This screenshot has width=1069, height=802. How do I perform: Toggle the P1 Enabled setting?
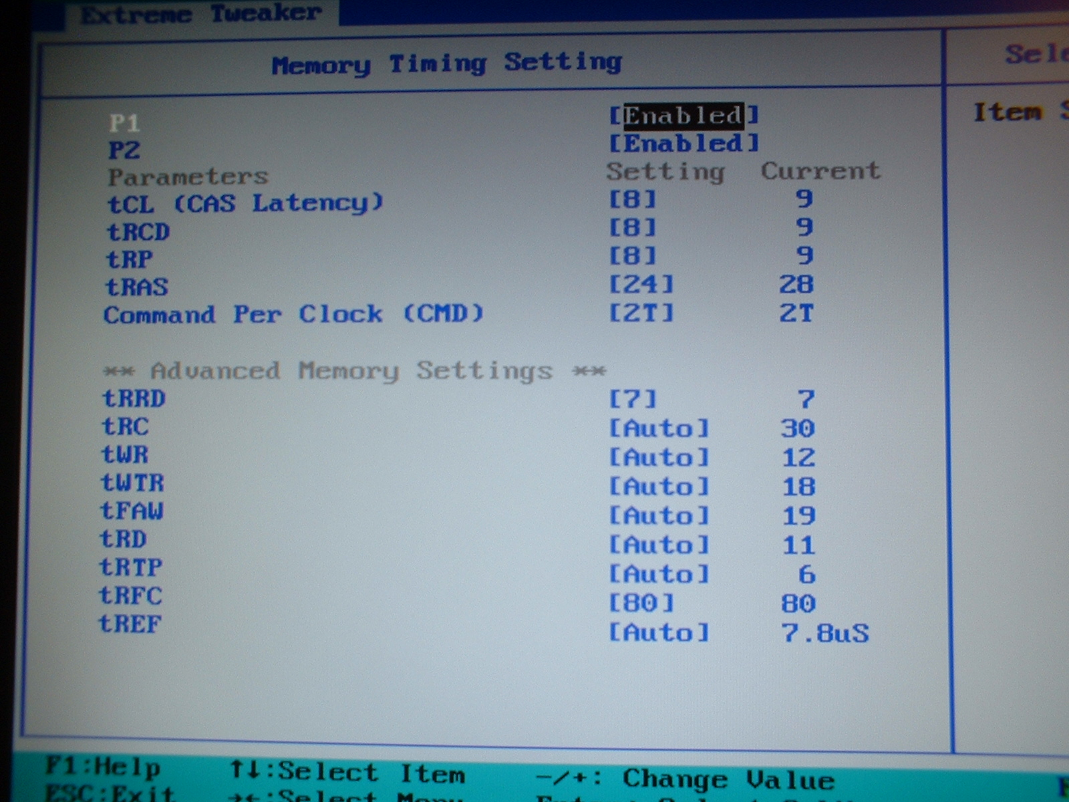point(683,116)
